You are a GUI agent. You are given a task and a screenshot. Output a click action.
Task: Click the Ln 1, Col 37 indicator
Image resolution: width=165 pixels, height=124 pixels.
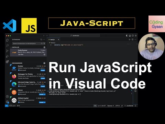[102, 106]
